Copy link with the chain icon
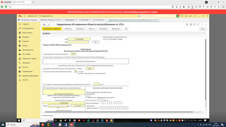 (x=198, y=25)
